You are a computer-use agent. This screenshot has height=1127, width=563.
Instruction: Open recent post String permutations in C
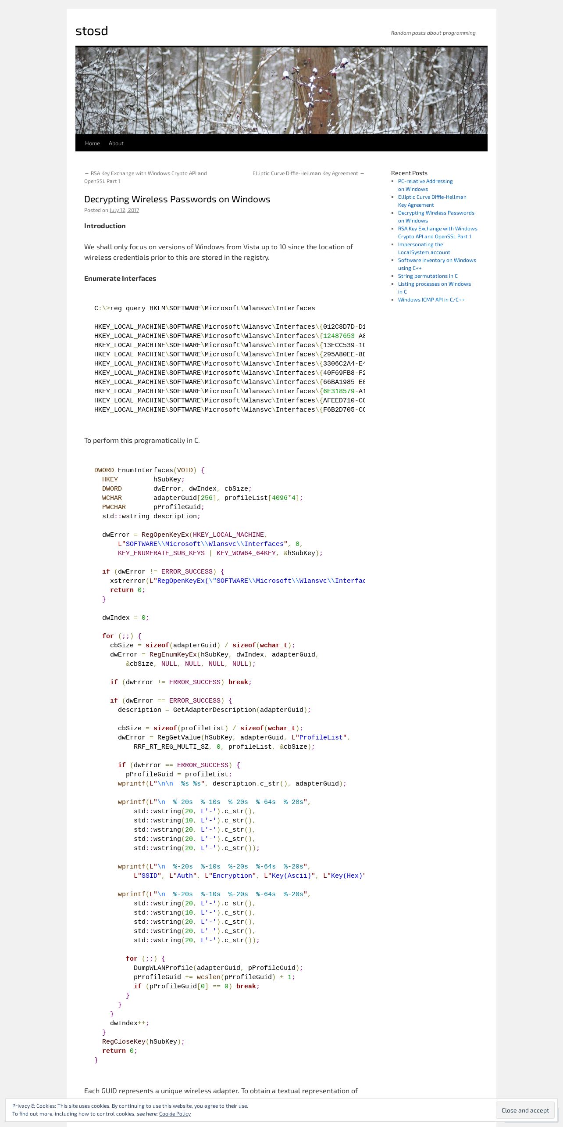click(x=428, y=276)
